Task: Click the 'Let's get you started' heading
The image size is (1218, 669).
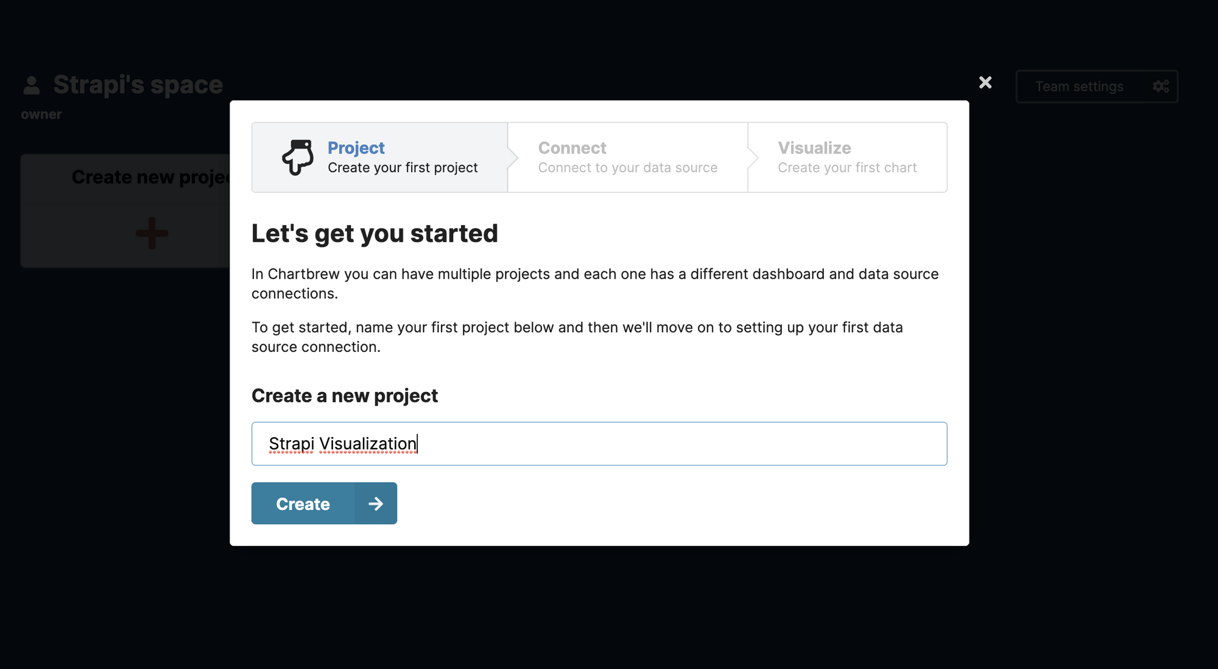Action: pyautogui.click(x=375, y=233)
